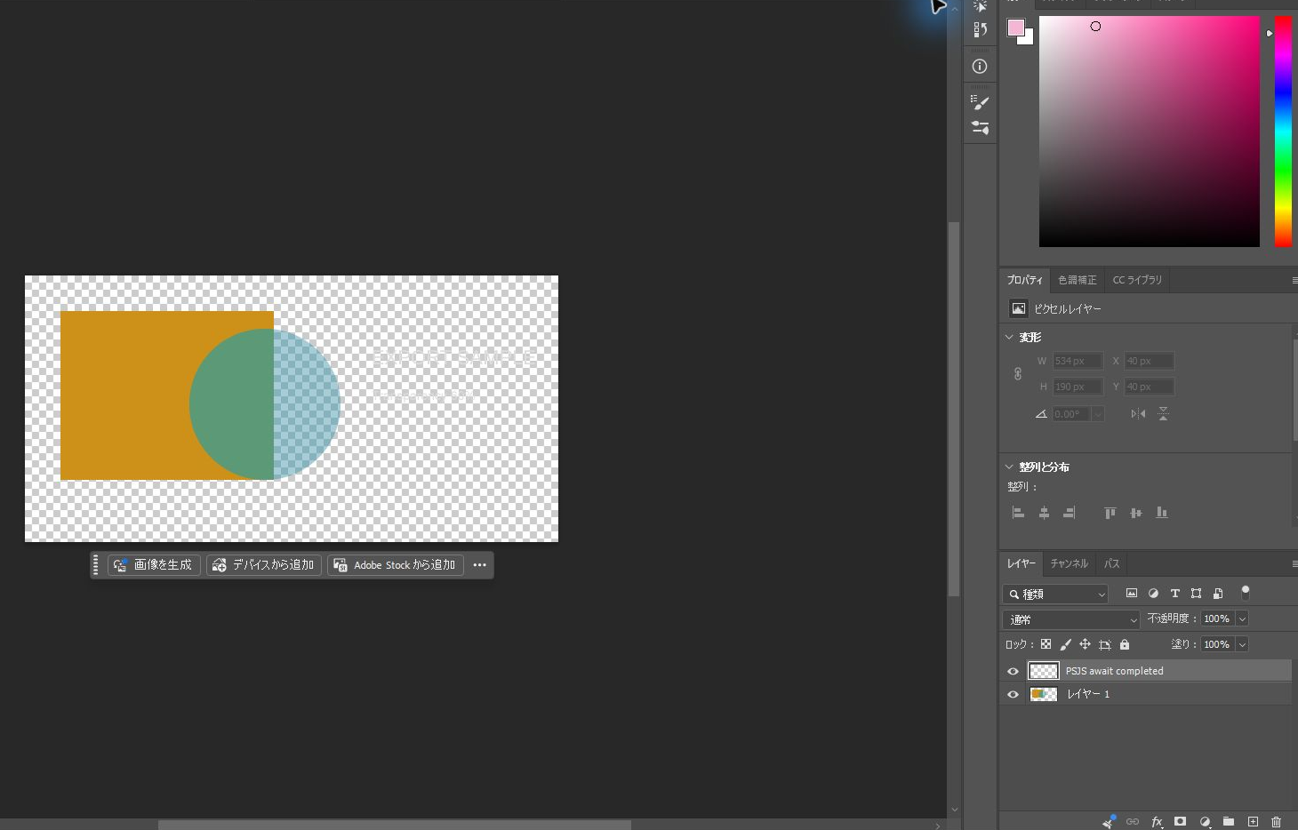The height and width of the screenshot is (830, 1298).
Task: Filter for smart objects
Action: [x=1218, y=593]
